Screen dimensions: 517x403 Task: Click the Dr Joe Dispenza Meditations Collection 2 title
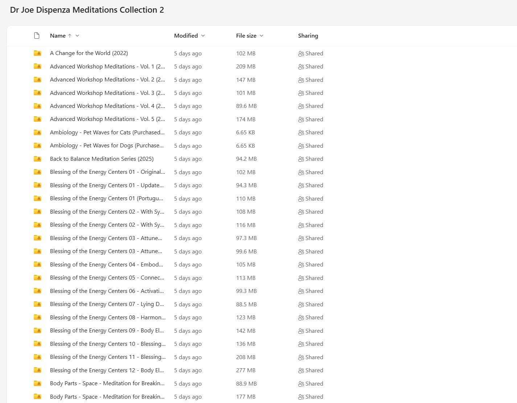coord(87,10)
